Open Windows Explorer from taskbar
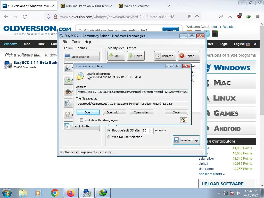Viewport: 264px width, 198px height. coord(23,193)
